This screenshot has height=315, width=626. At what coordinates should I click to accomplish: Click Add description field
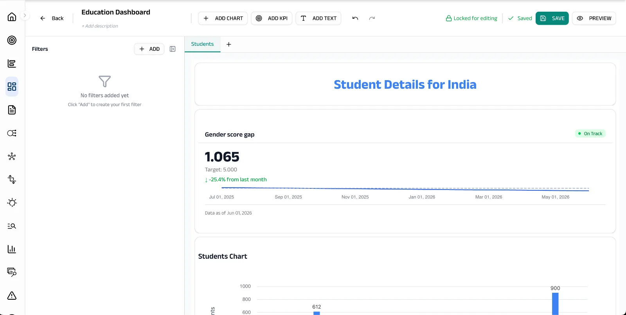coord(100,26)
